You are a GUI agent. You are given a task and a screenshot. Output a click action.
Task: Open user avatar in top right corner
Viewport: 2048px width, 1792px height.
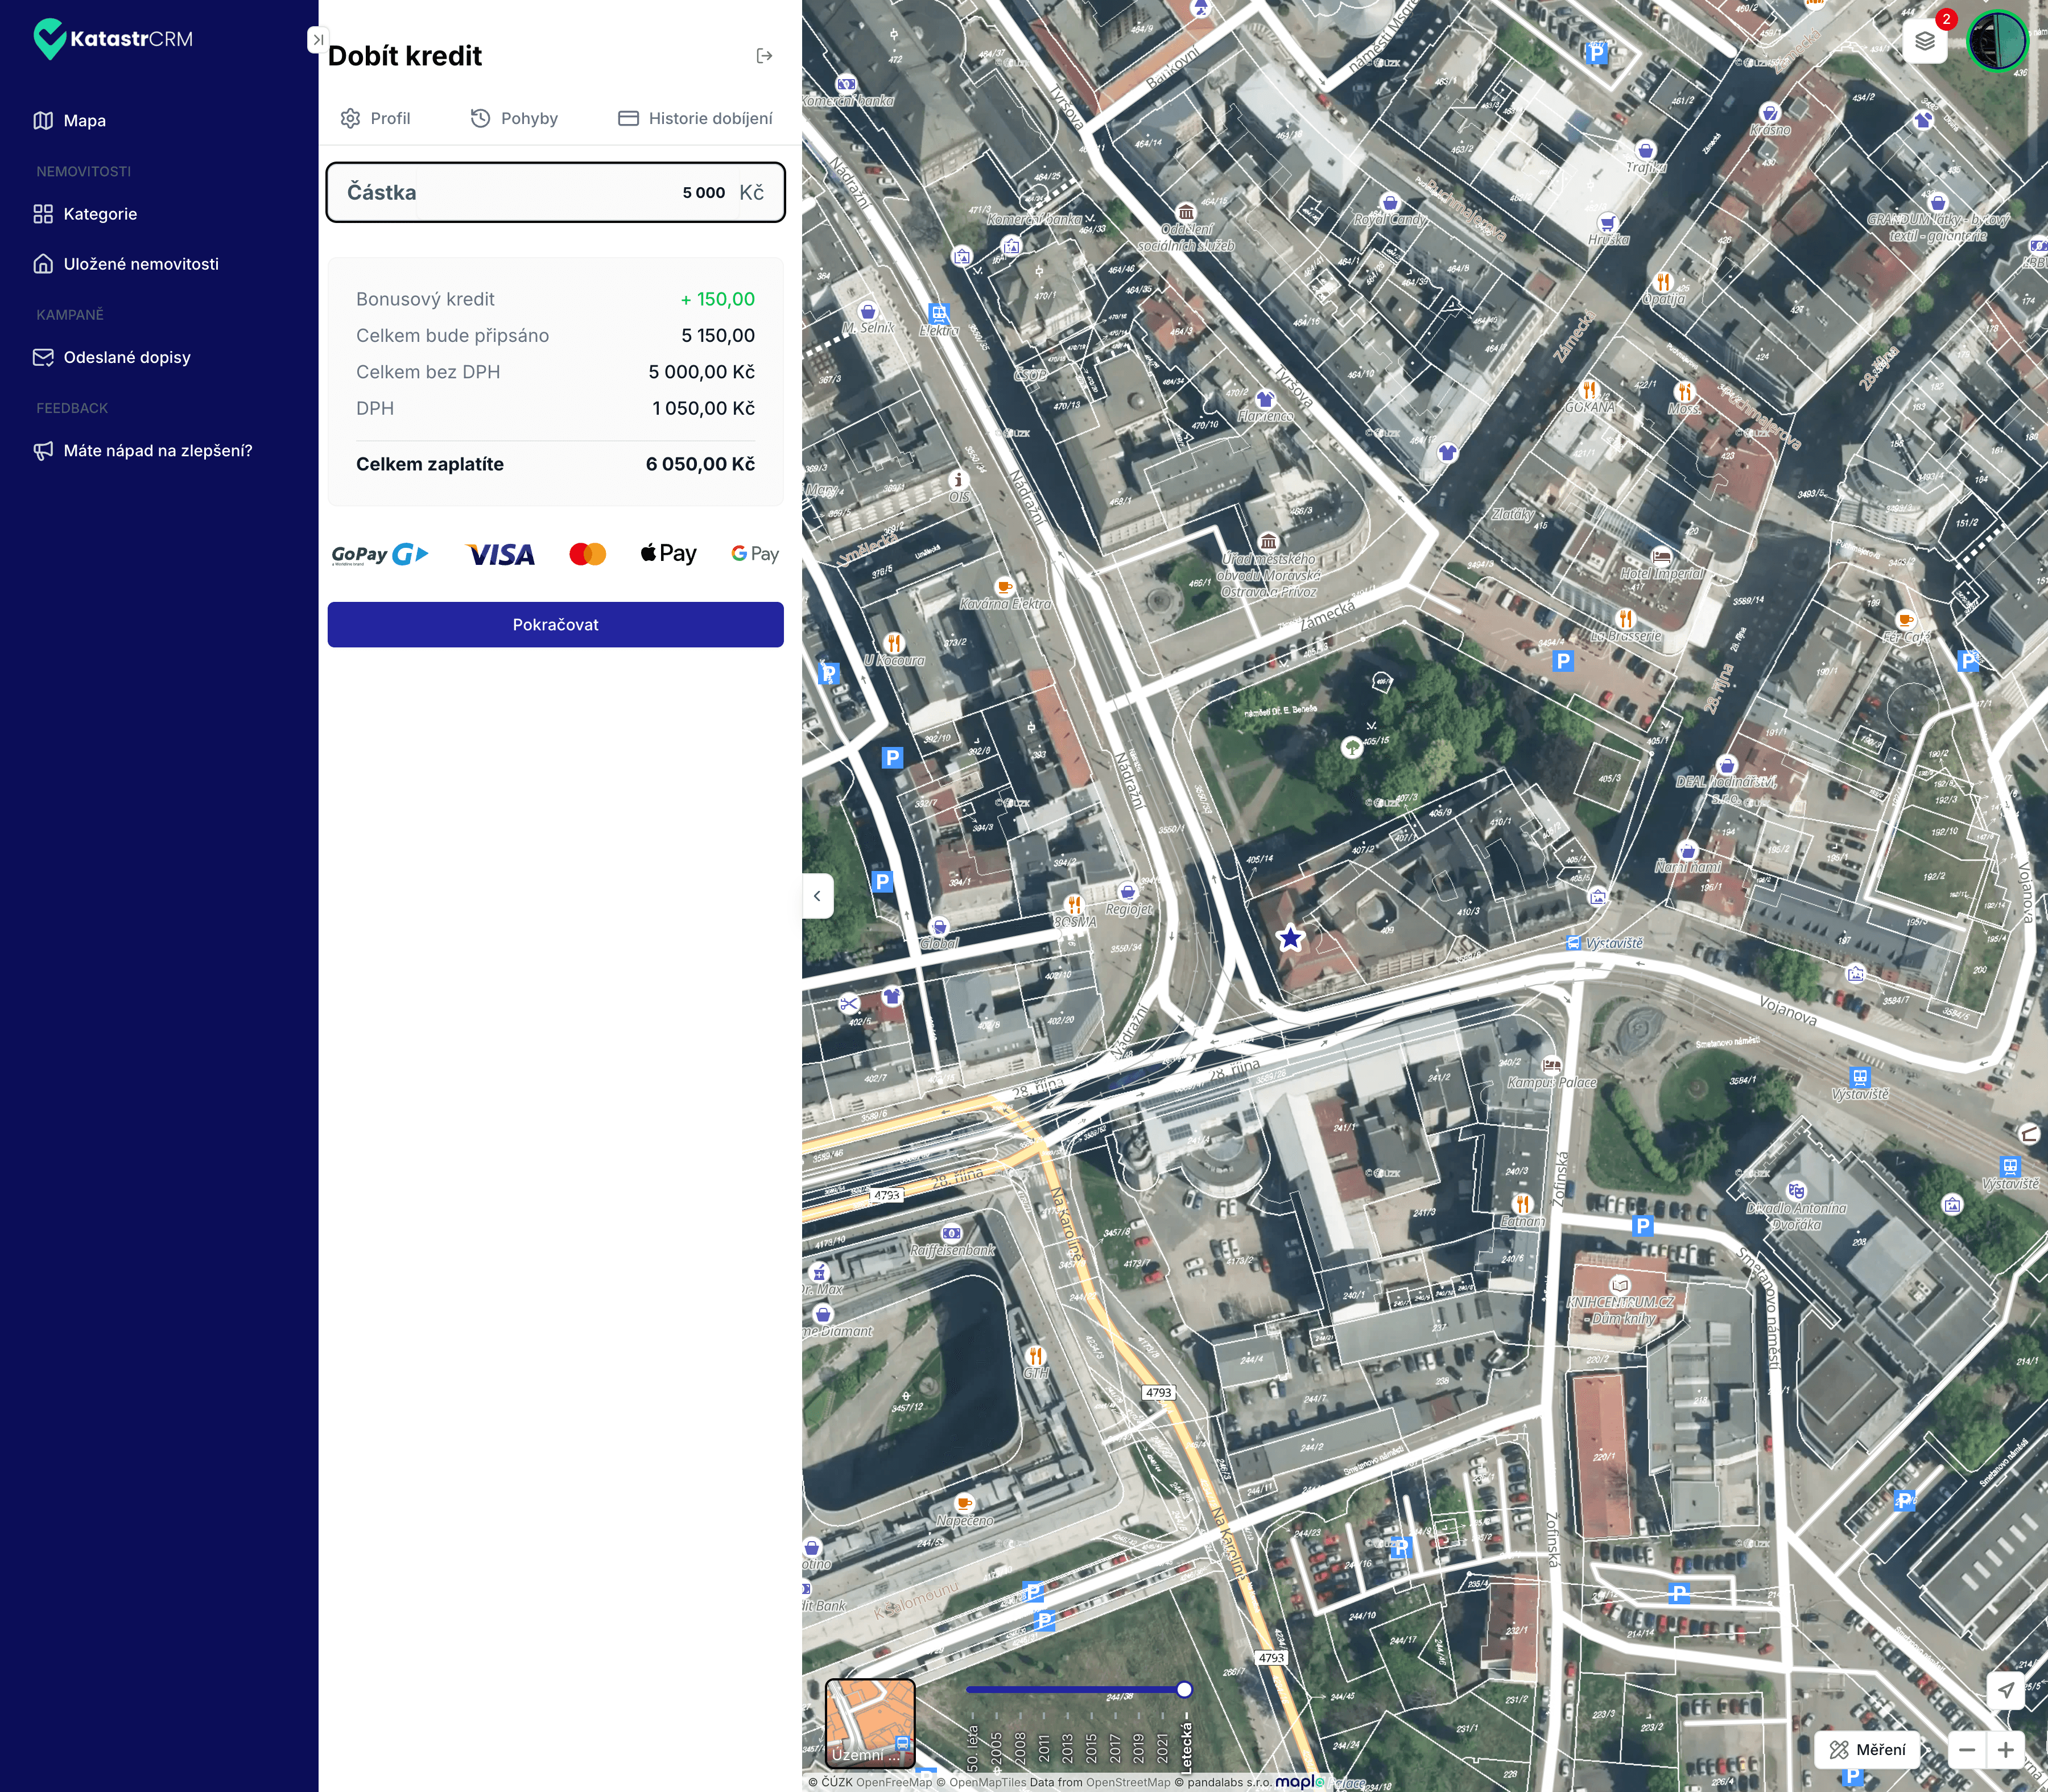[x=1997, y=42]
